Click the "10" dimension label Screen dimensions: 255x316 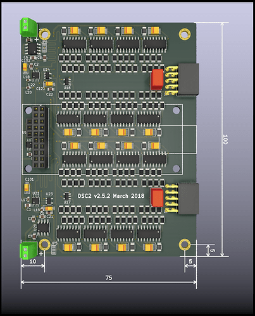coord(33,262)
